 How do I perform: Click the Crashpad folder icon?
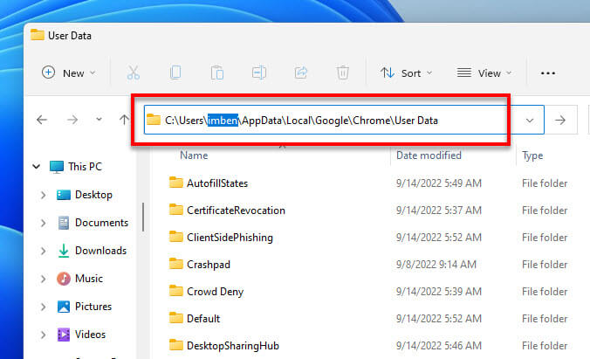point(175,264)
